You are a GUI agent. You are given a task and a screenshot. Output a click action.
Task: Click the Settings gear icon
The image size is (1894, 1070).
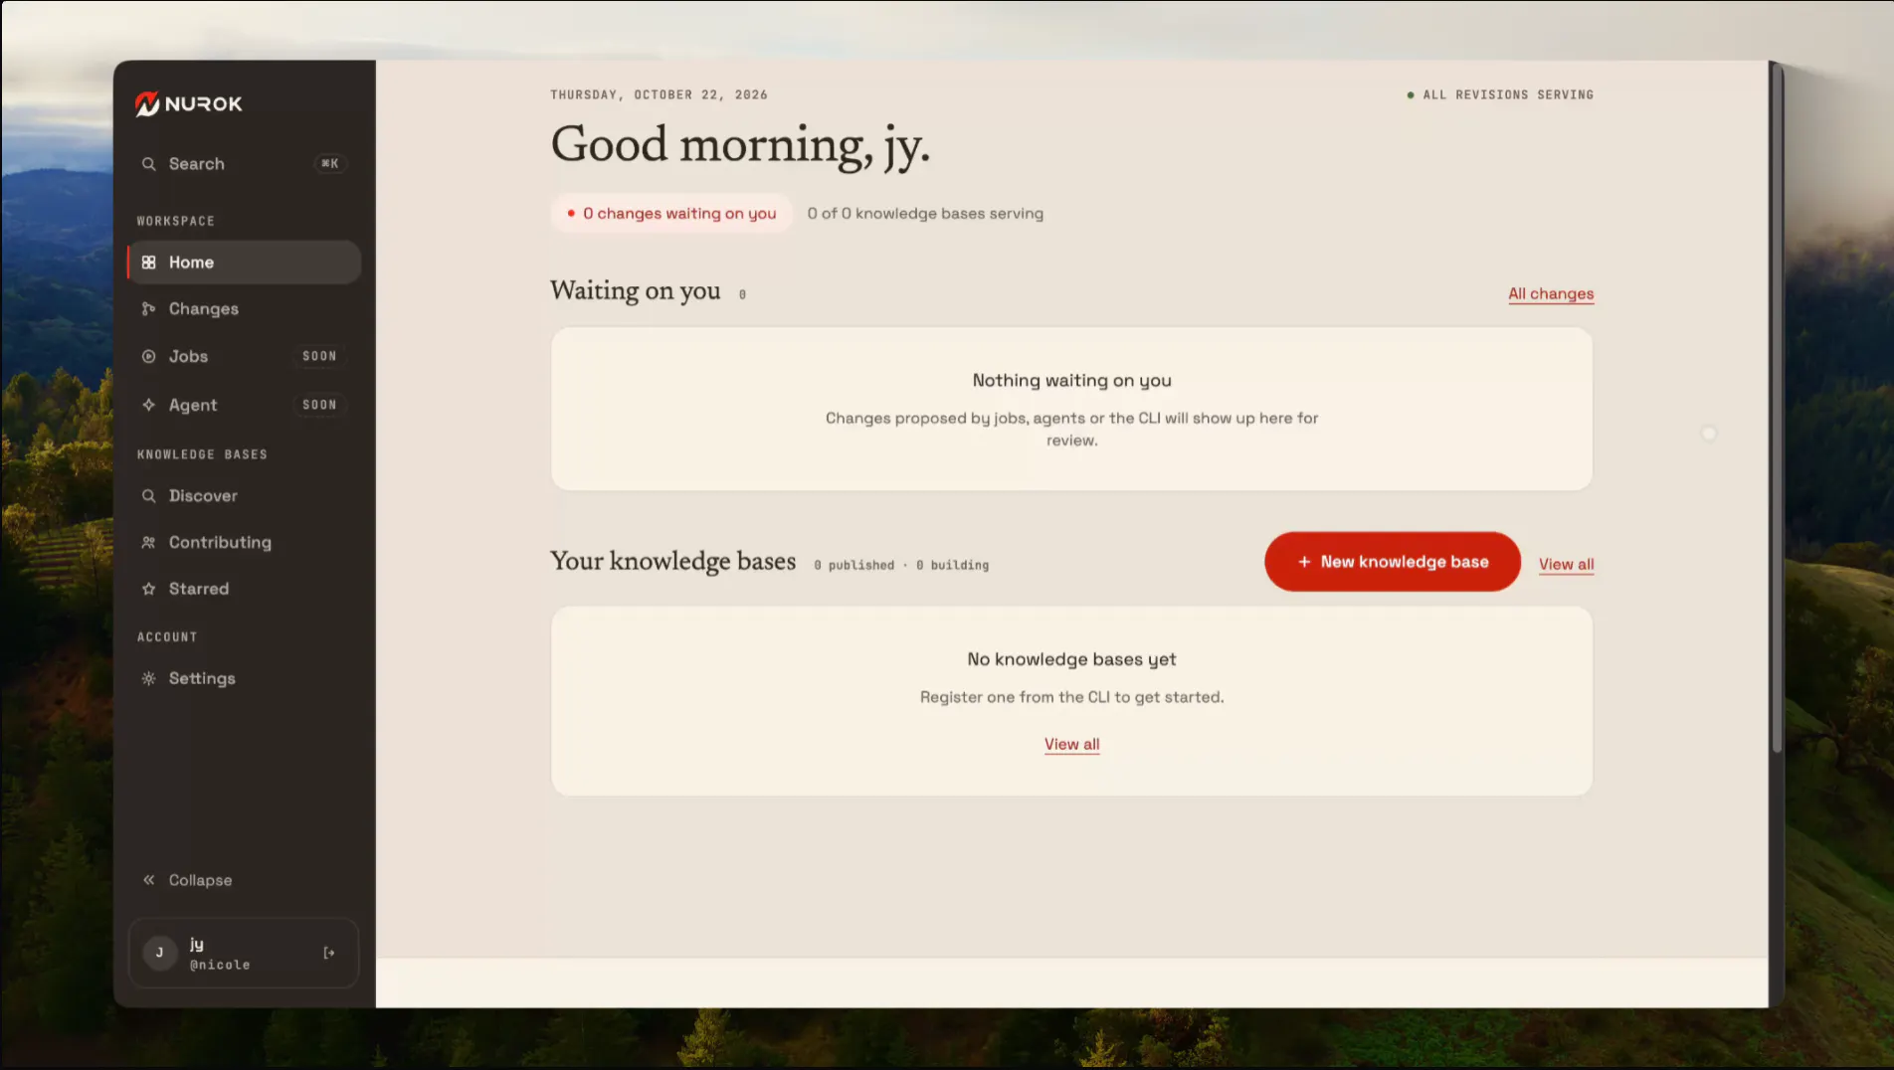[x=148, y=678]
